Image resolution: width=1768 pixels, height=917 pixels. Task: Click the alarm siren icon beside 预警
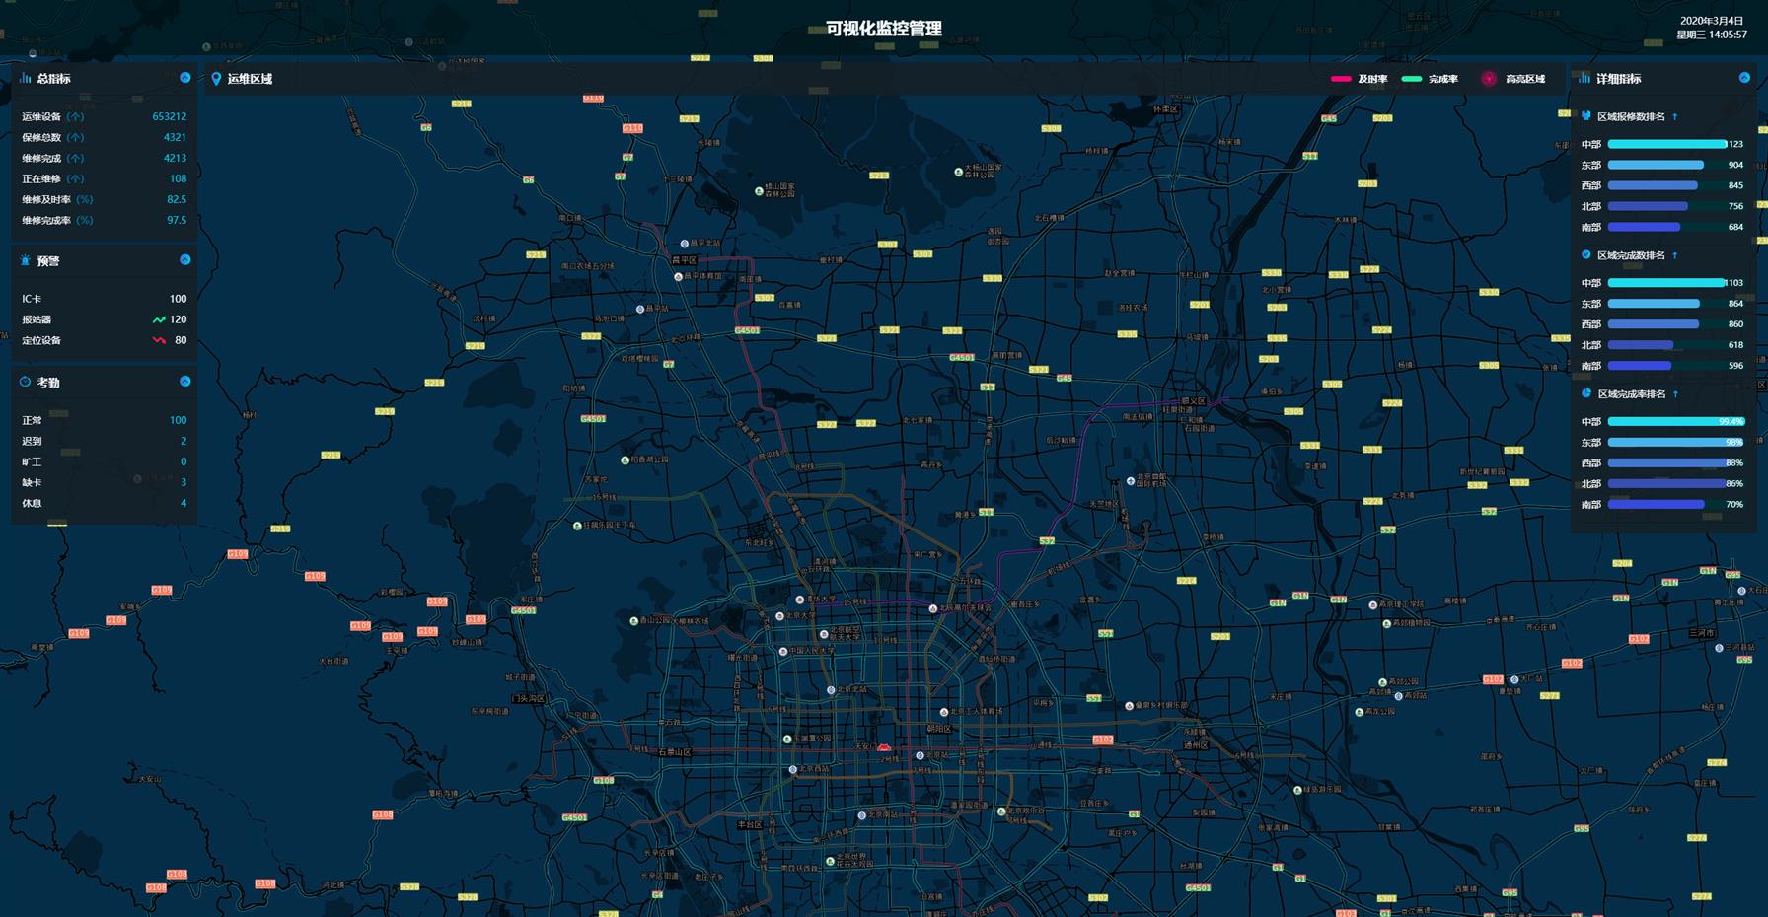pos(26,260)
